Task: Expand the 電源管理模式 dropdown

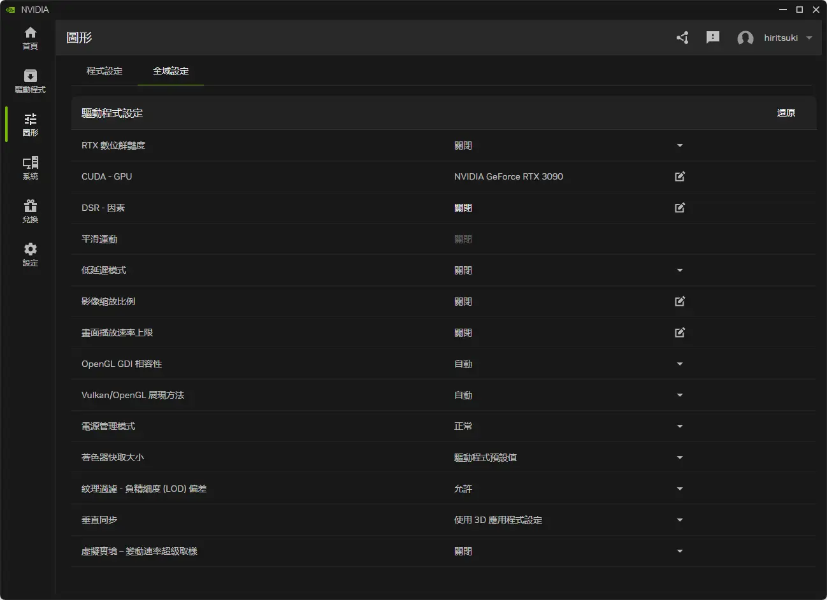Action: (680, 427)
